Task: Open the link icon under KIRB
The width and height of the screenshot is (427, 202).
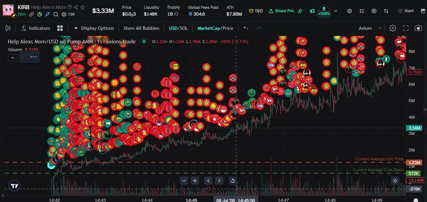Action: pyautogui.click(x=32, y=14)
